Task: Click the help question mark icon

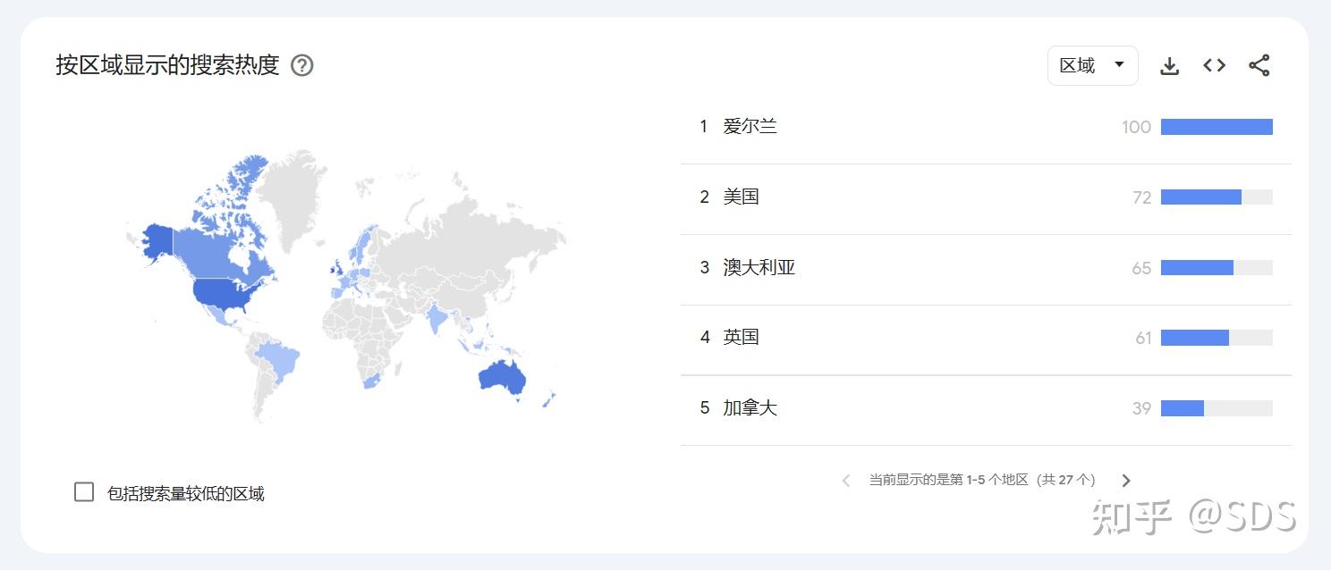Action: click(302, 65)
